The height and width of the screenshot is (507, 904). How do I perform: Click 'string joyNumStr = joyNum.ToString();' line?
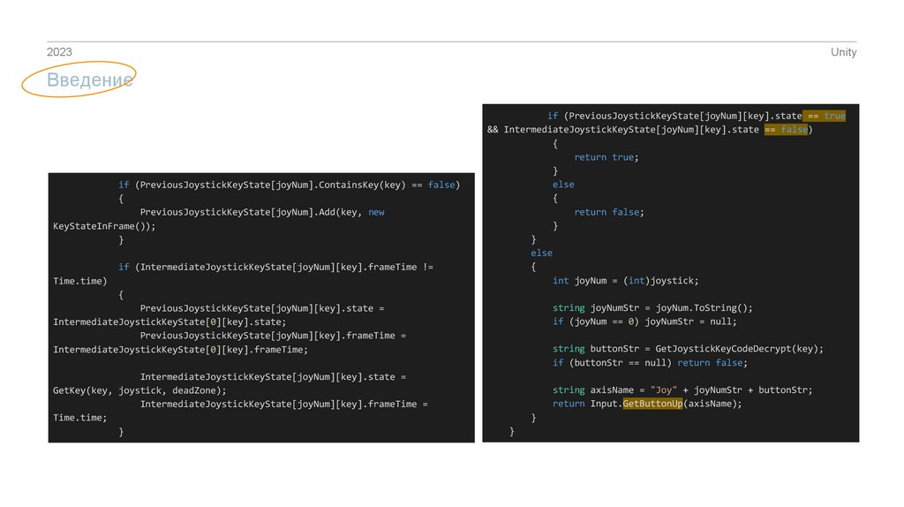[652, 308]
